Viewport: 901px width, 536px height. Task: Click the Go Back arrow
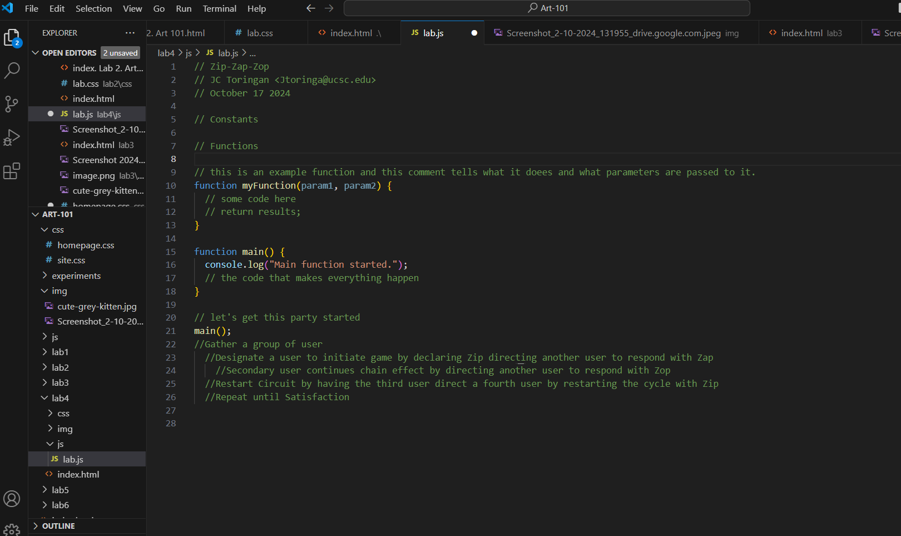tap(310, 8)
